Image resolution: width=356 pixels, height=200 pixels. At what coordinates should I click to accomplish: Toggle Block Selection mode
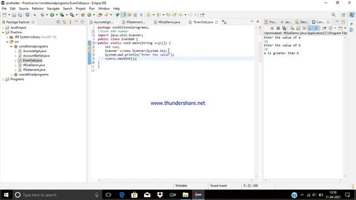pyautogui.click(x=135, y=15)
